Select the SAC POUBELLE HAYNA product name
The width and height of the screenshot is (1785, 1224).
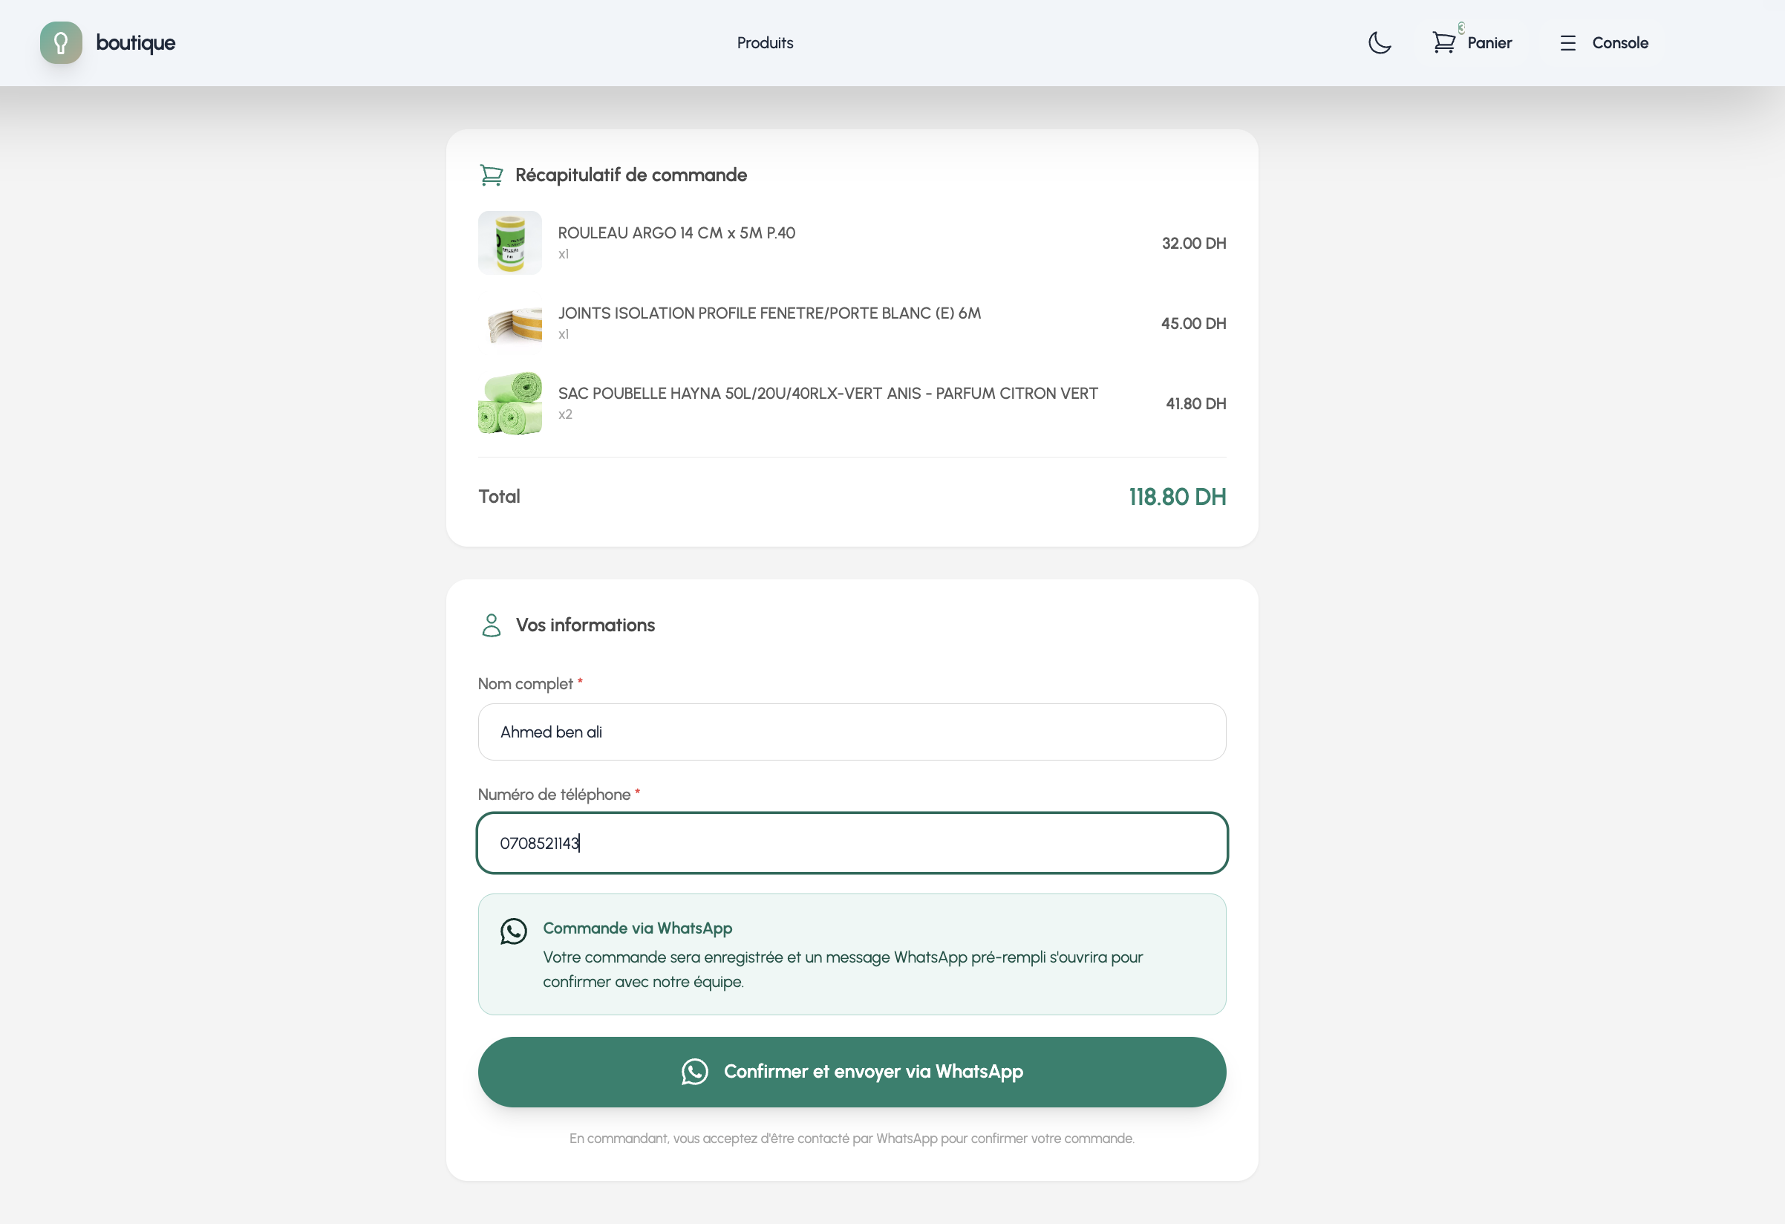828,394
